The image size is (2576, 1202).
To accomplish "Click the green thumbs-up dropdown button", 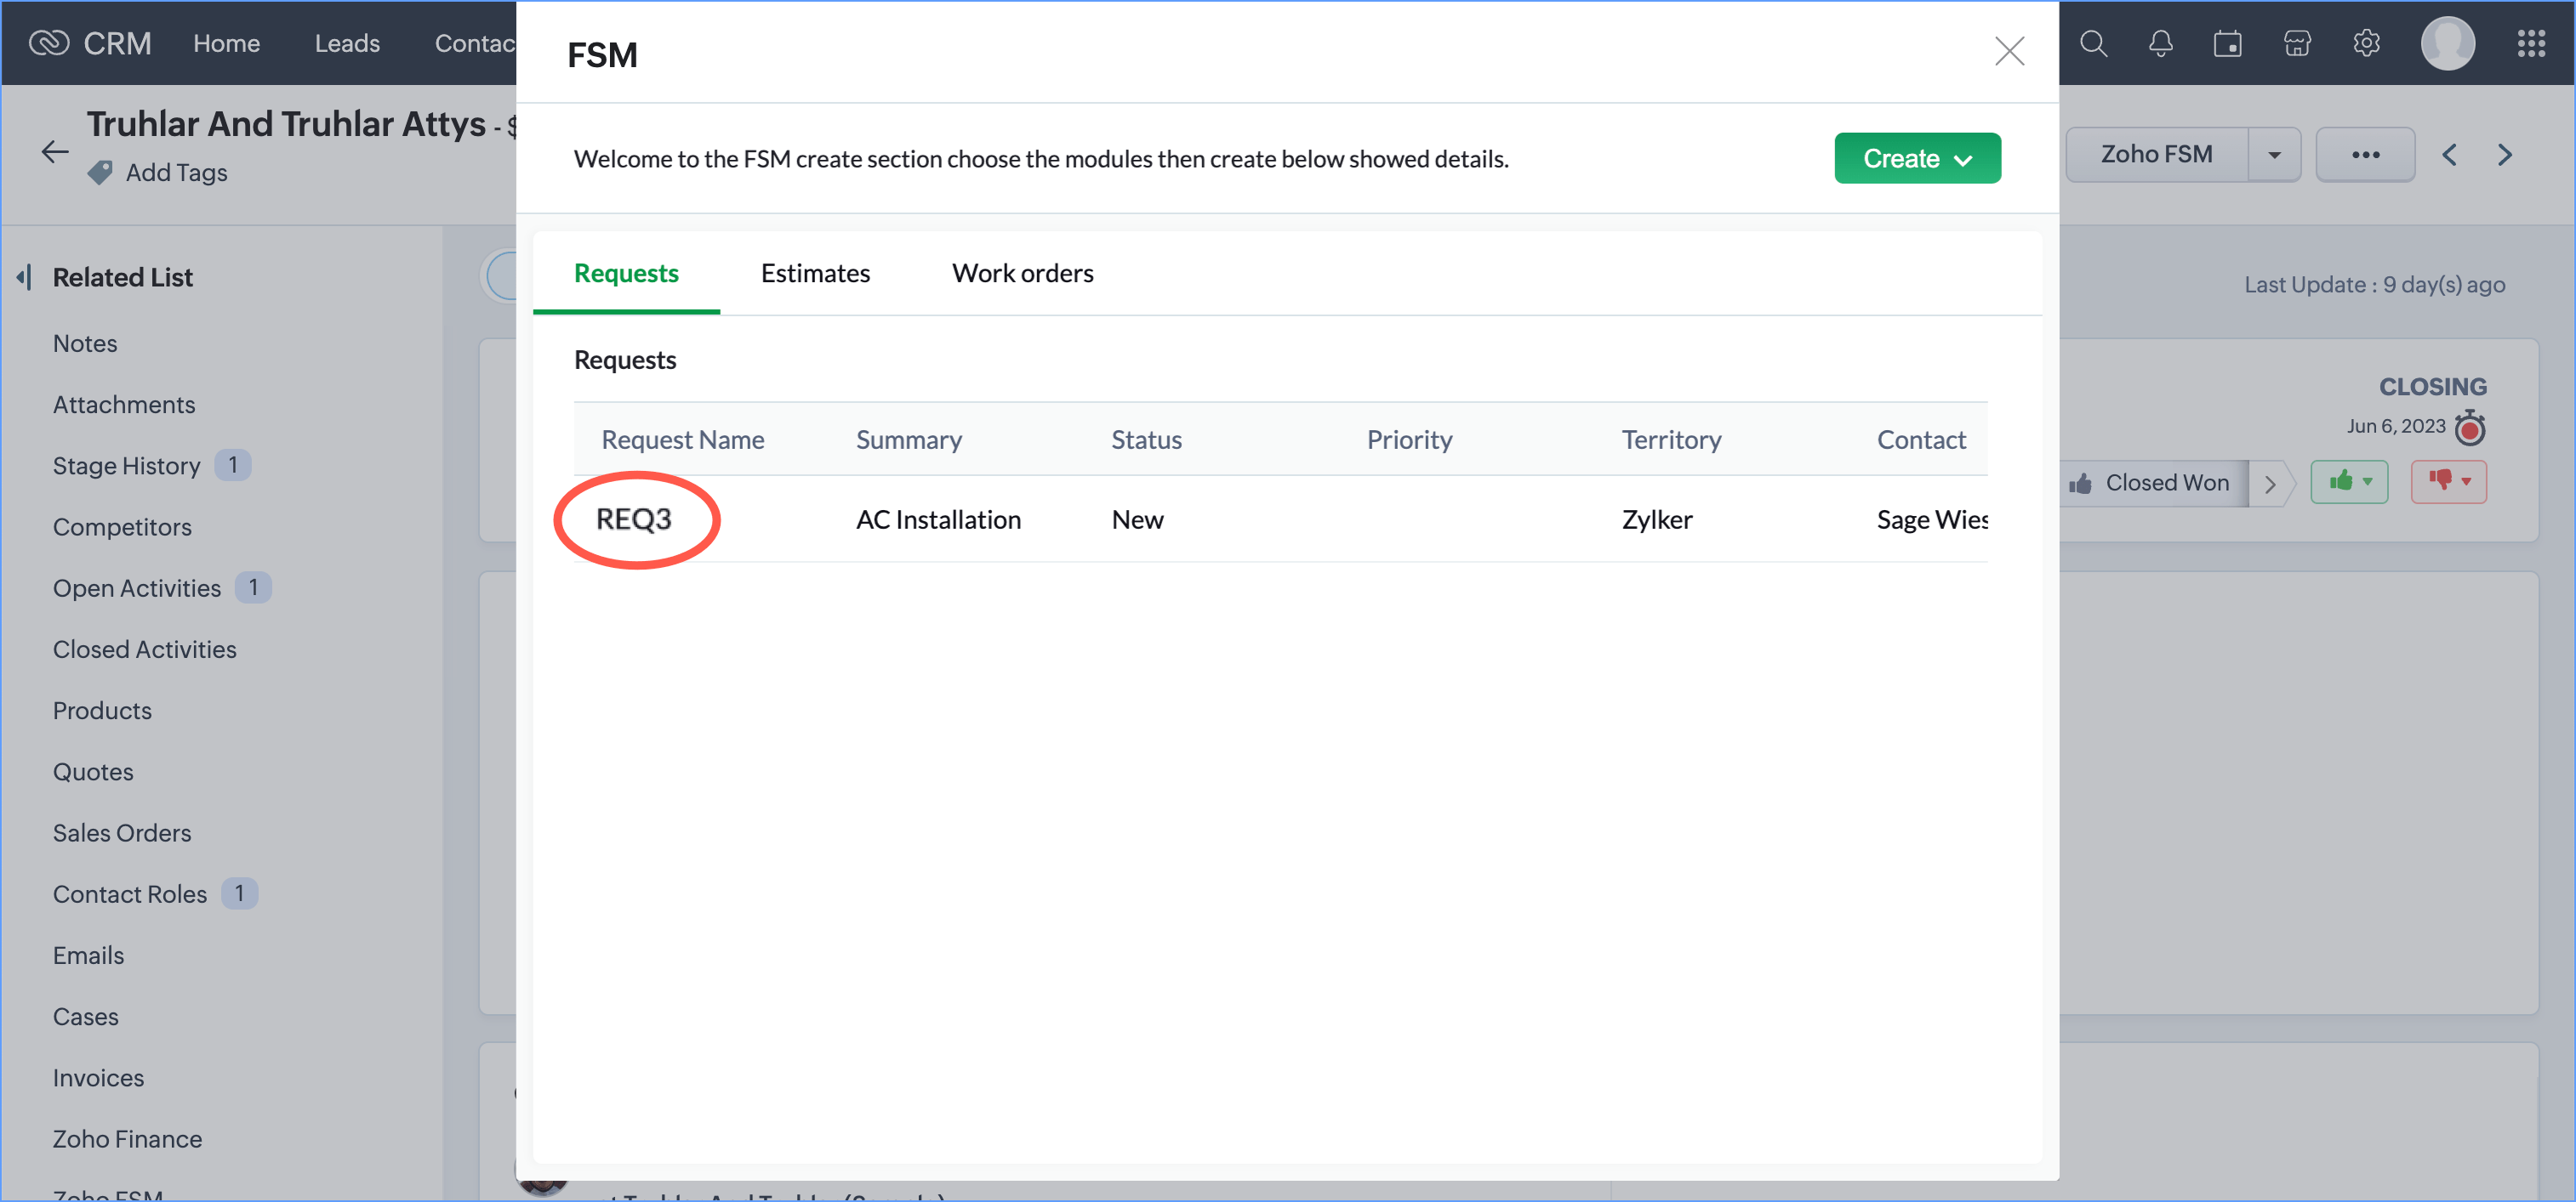I will pos(2349,483).
